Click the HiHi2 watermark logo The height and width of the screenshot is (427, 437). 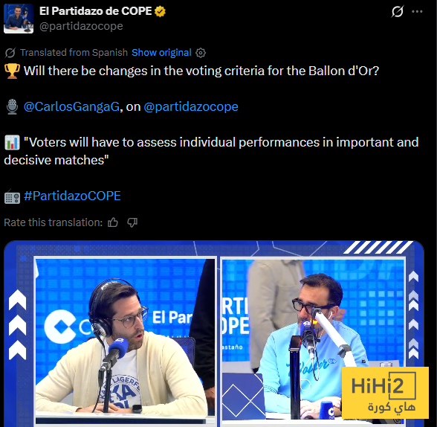(x=385, y=393)
